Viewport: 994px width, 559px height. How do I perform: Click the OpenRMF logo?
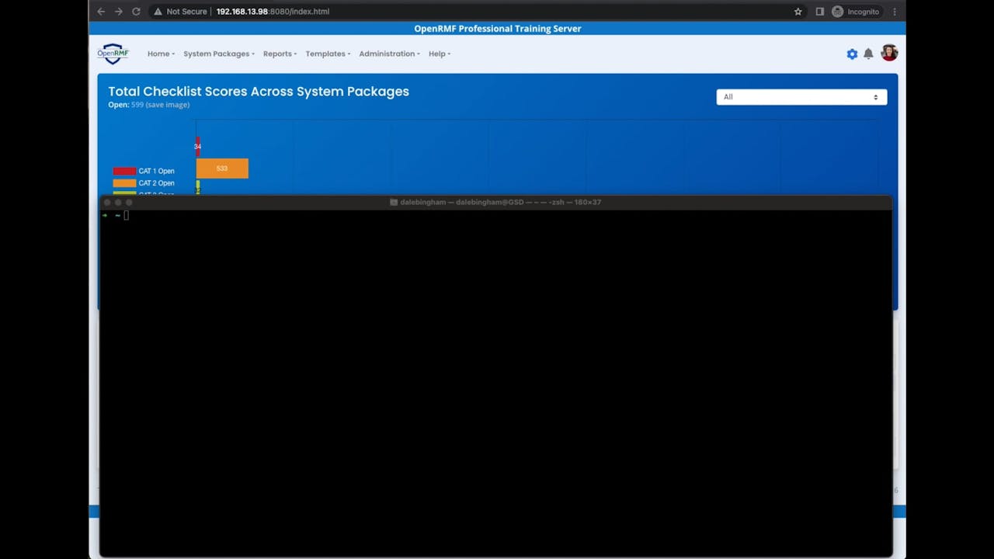113,54
